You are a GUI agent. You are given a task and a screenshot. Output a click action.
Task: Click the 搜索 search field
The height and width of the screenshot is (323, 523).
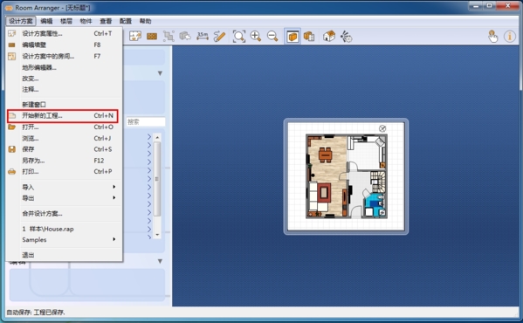146,121
